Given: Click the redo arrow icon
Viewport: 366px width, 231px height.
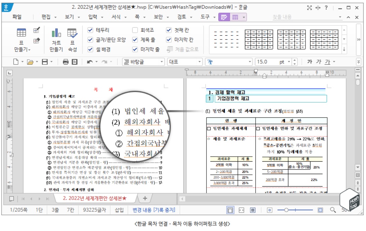Looking at the screenshot, I should point(104,62).
